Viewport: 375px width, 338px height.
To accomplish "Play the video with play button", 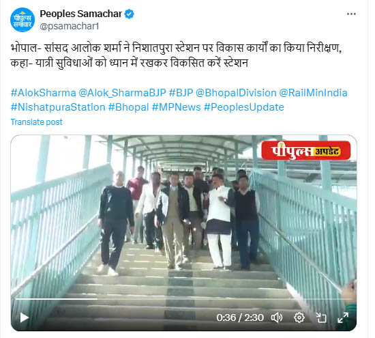I will click(x=24, y=318).
